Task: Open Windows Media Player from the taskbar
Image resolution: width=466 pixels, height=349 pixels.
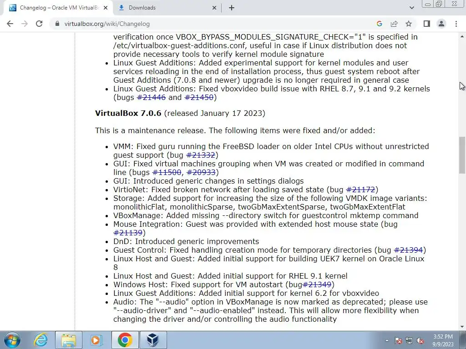Action: (x=96, y=340)
